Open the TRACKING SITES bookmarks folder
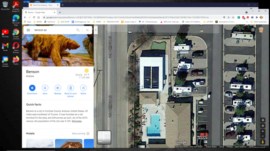Screen dimensions: 270x151 [111, 22]
